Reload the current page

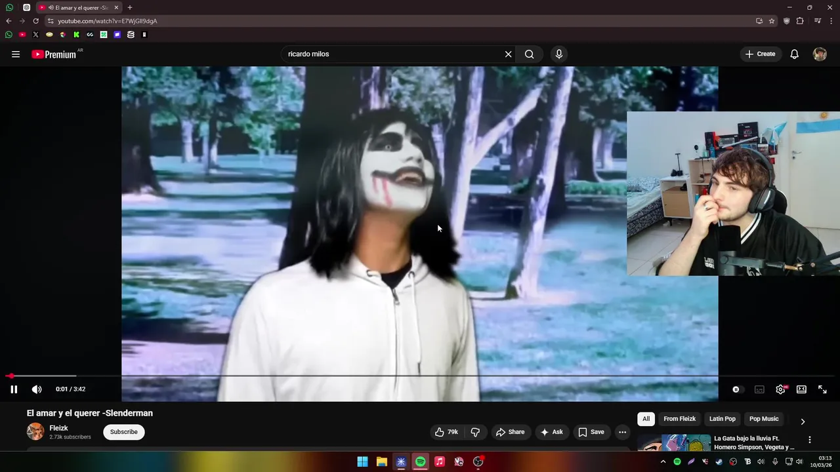[36, 21]
